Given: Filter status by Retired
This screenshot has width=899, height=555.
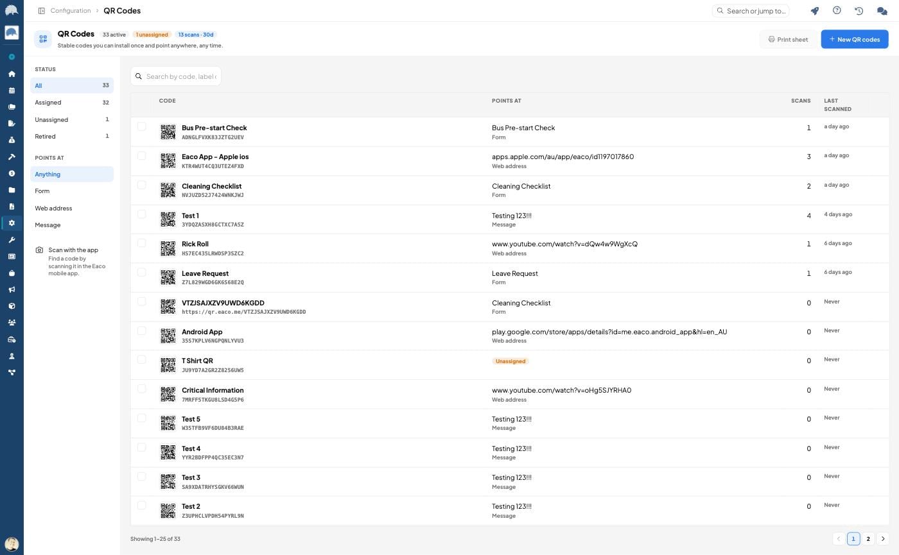Looking at the screenshot, I should click(72, 136).
